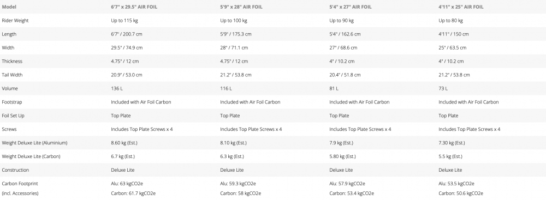Viewport: 546px width, 200px height.
Task: Click the Footstrap row label
Action: [12, 102]
